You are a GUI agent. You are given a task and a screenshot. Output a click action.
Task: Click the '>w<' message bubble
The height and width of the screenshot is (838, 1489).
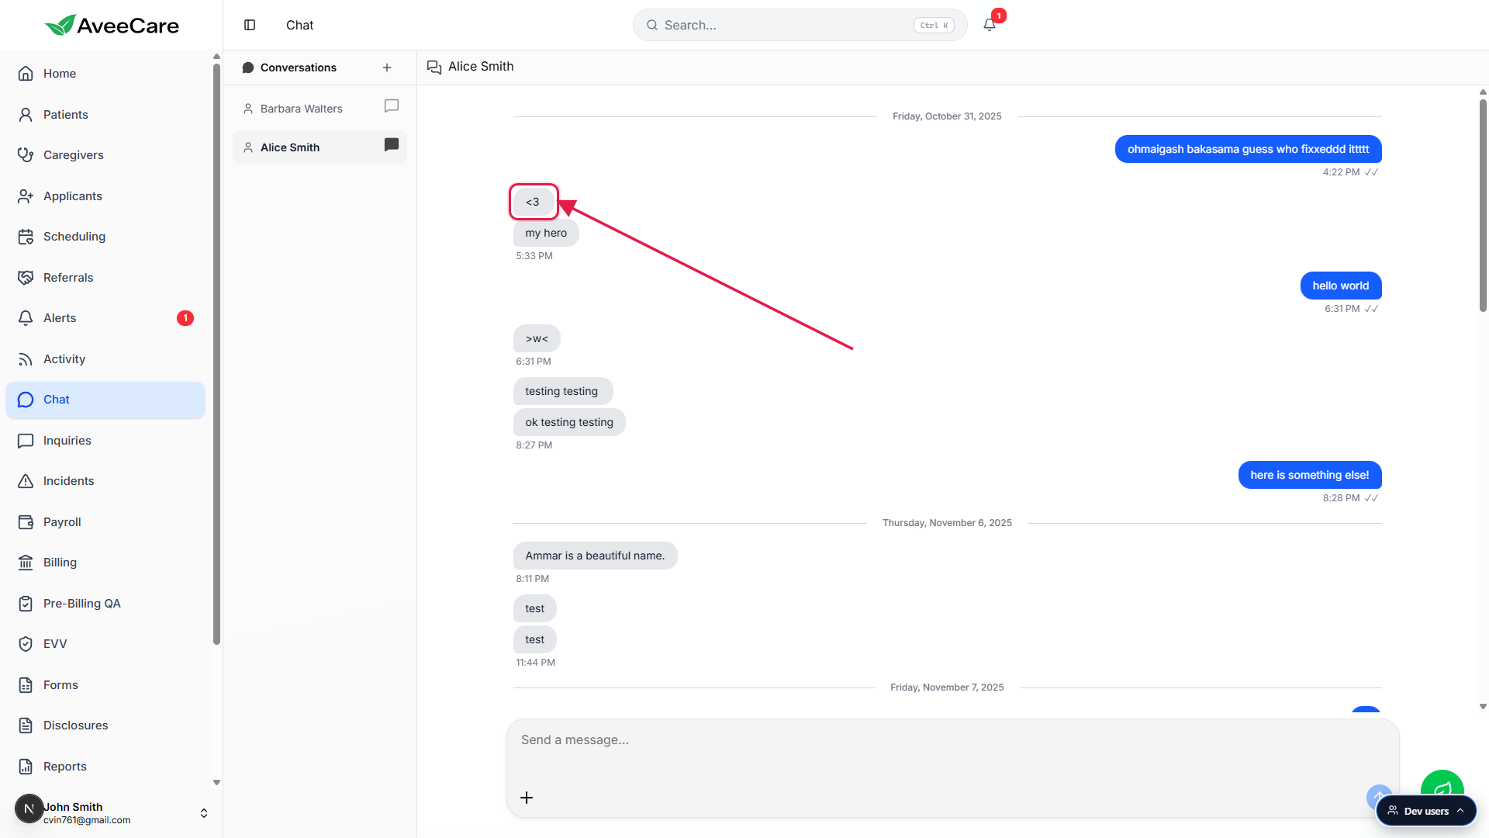537,338
